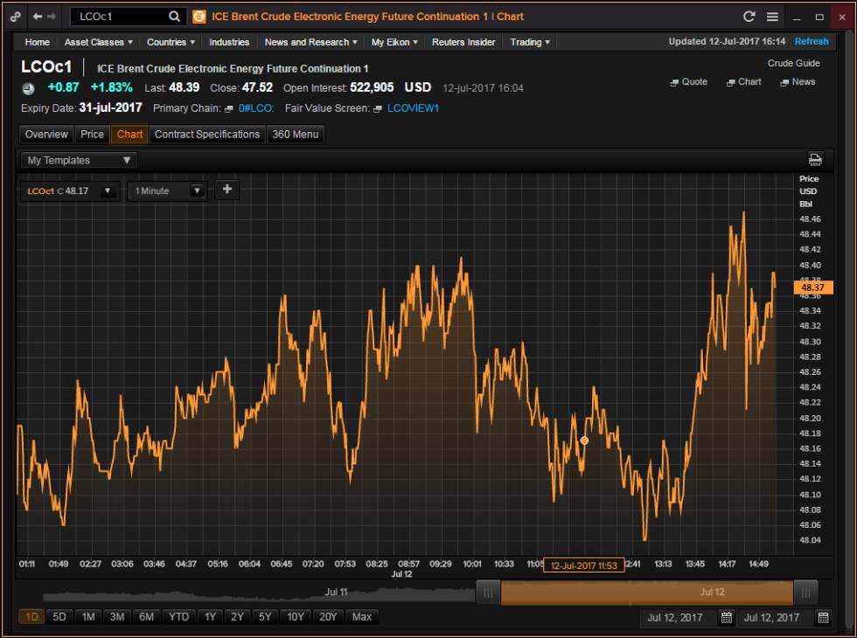Image resolution: width=857 pixels, height=638 pixels.
Task: Select the 2Y time range
Action: coord(237,617)
